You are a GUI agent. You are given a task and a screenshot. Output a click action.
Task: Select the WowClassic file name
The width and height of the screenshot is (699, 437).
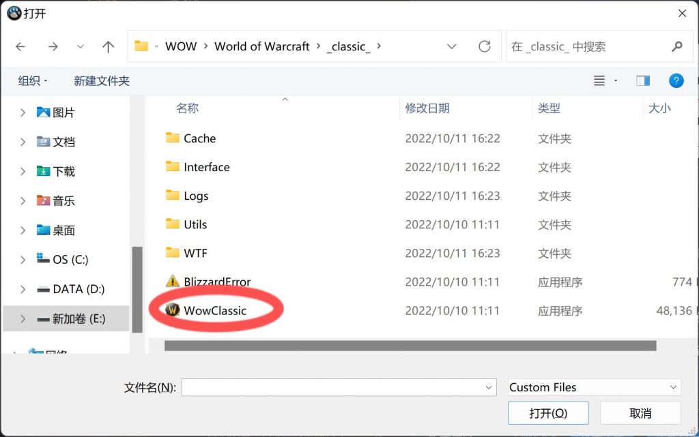215,311
